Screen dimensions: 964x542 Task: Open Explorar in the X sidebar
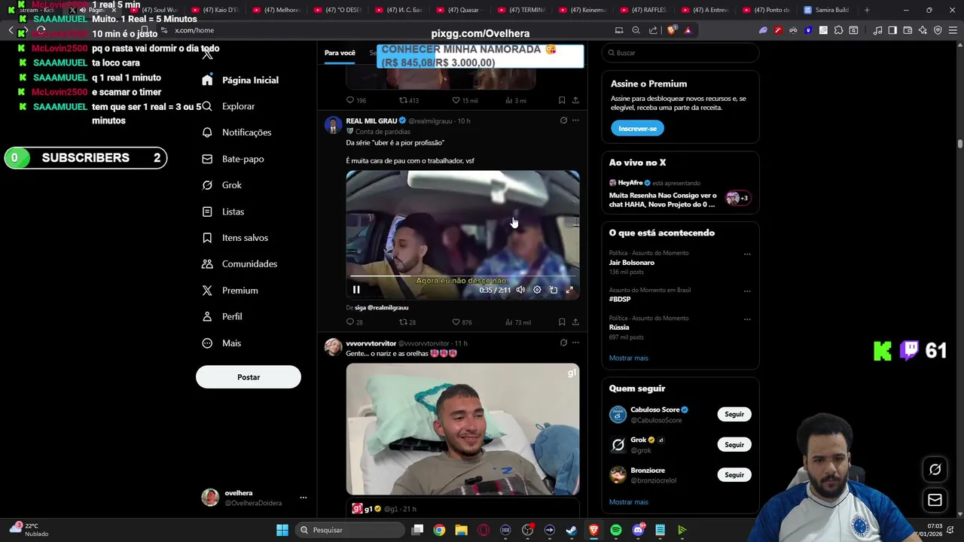(229, 106)
